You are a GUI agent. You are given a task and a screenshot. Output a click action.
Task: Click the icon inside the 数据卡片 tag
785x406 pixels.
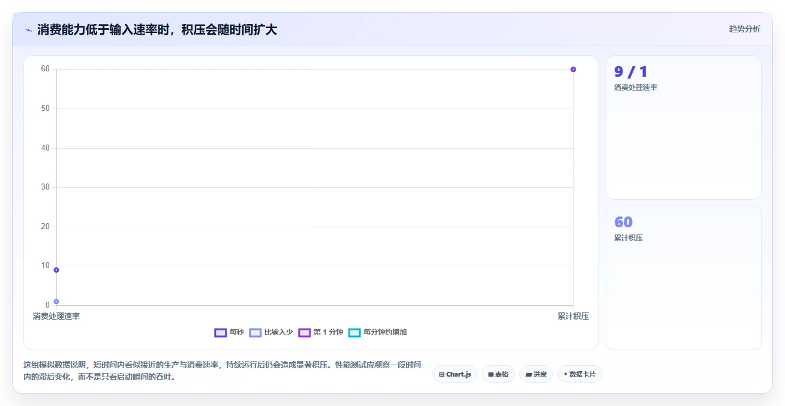click(x=566, y=374)
